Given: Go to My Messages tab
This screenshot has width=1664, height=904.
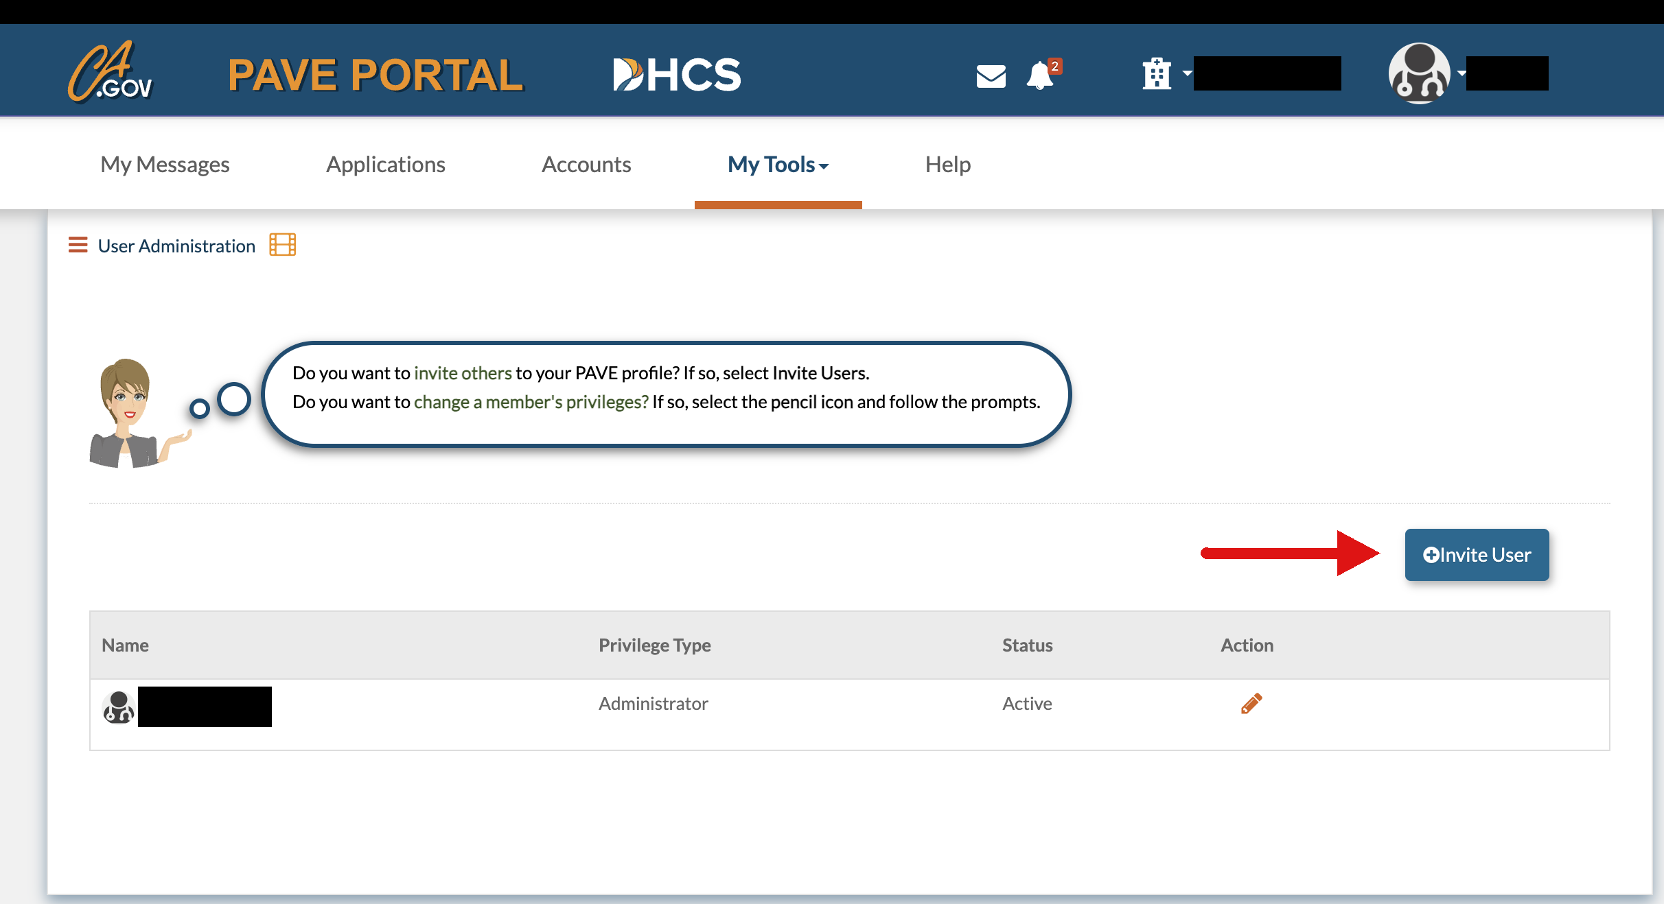Looking at the screenshot, I should pos(165,165).
